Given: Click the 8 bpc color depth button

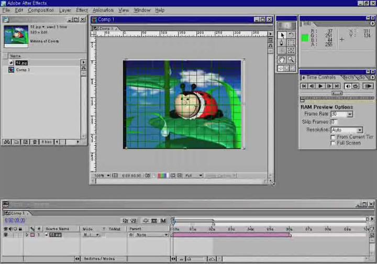Looking at the screenshot, I should click(x=47, y=142).
